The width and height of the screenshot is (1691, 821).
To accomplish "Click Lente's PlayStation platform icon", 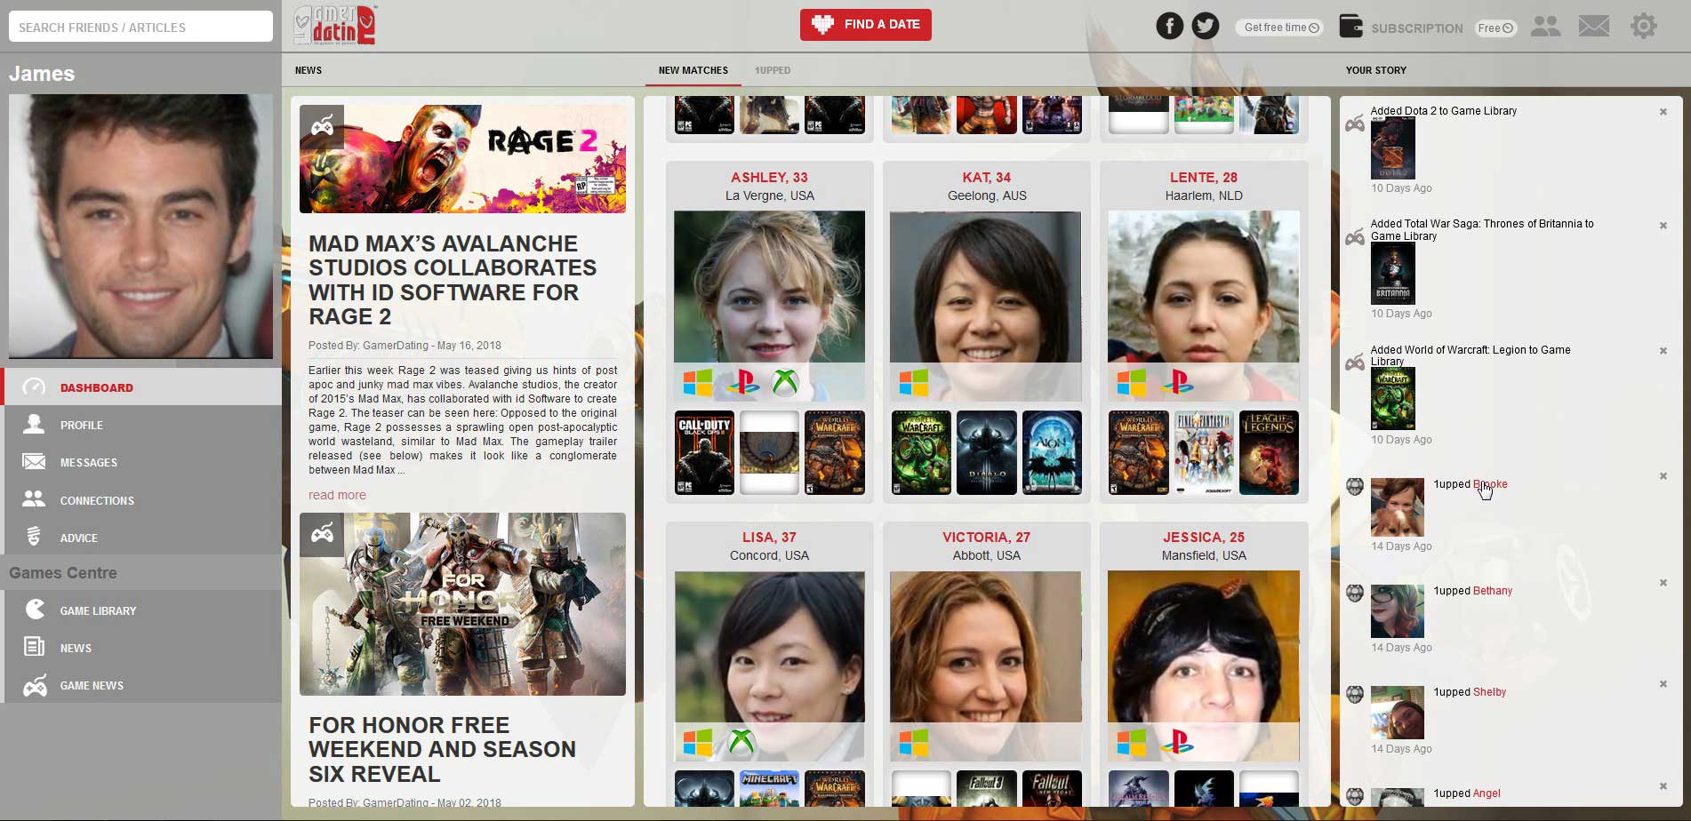I will 1177,383.
